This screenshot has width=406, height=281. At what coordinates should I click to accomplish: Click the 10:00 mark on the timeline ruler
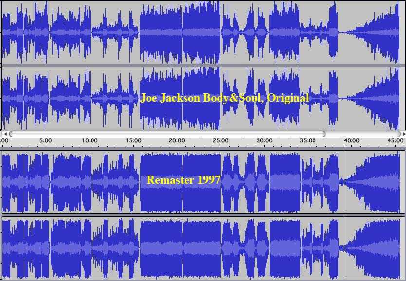click(90, 140)
